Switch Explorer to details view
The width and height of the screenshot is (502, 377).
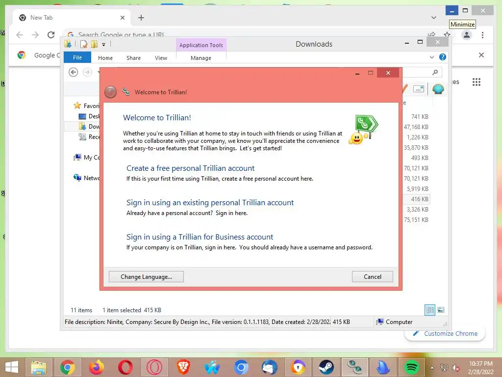pyautogui.click(x=430, y=310)
